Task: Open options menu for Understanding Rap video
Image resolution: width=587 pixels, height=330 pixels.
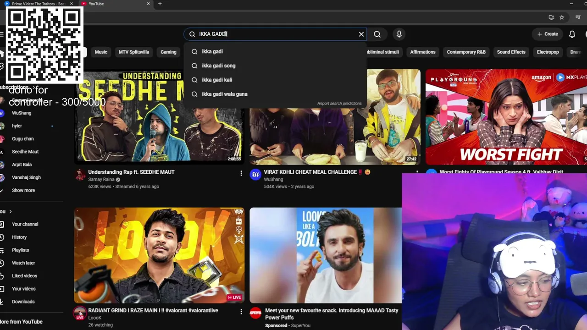Action: coord(241,173)
